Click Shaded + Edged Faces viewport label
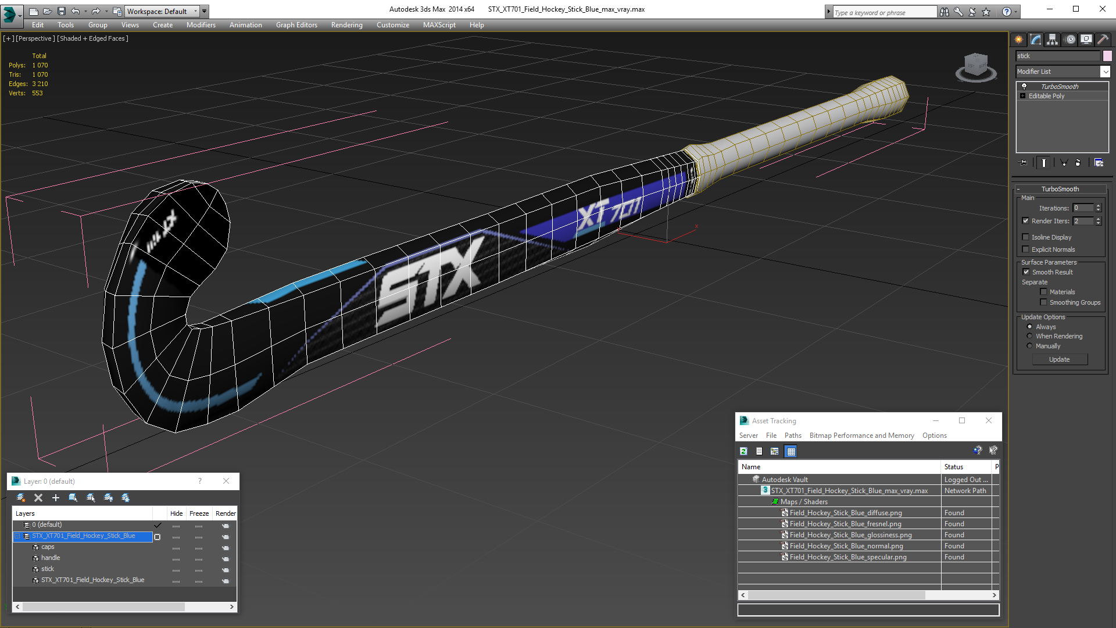The image size is (1116, 628). tap(93, 38)
